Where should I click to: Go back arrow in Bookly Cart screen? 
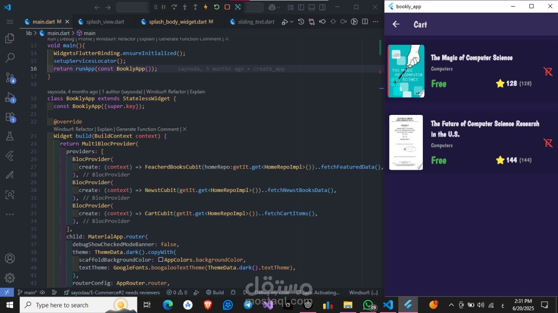click(x=396, y=24)
